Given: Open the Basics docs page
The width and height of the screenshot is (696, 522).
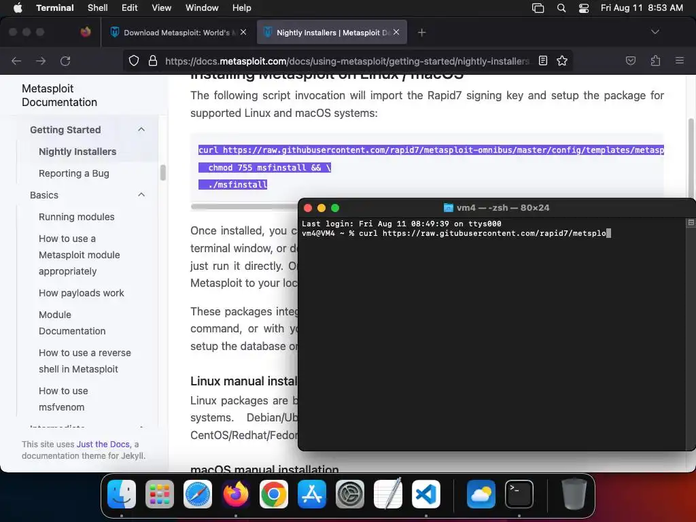Looking at the screenshot, I should click(x=44, y=195).
